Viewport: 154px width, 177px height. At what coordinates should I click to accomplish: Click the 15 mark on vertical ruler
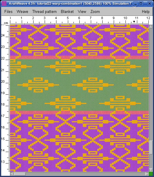coord(3,139)
